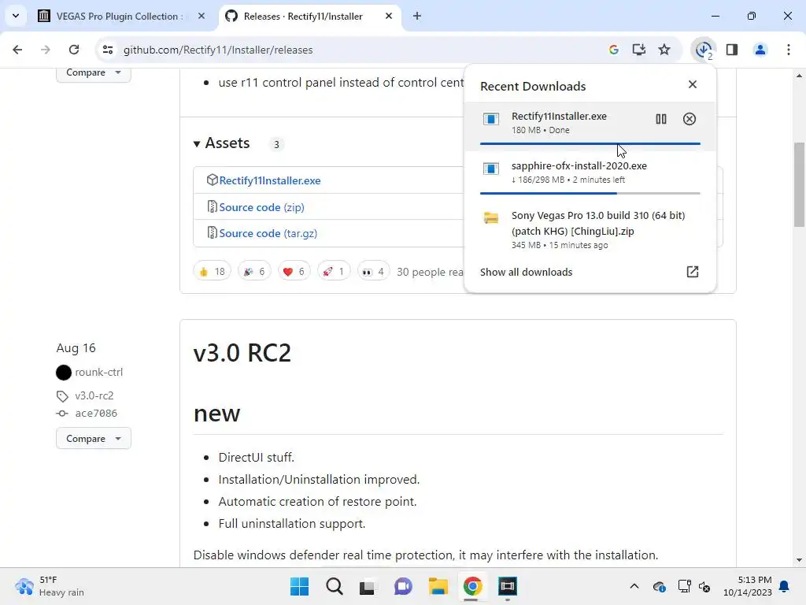Open the video editor icon on taskbar
The width and height of the screenshot is (806, 605).
click(x=508, y=586)
